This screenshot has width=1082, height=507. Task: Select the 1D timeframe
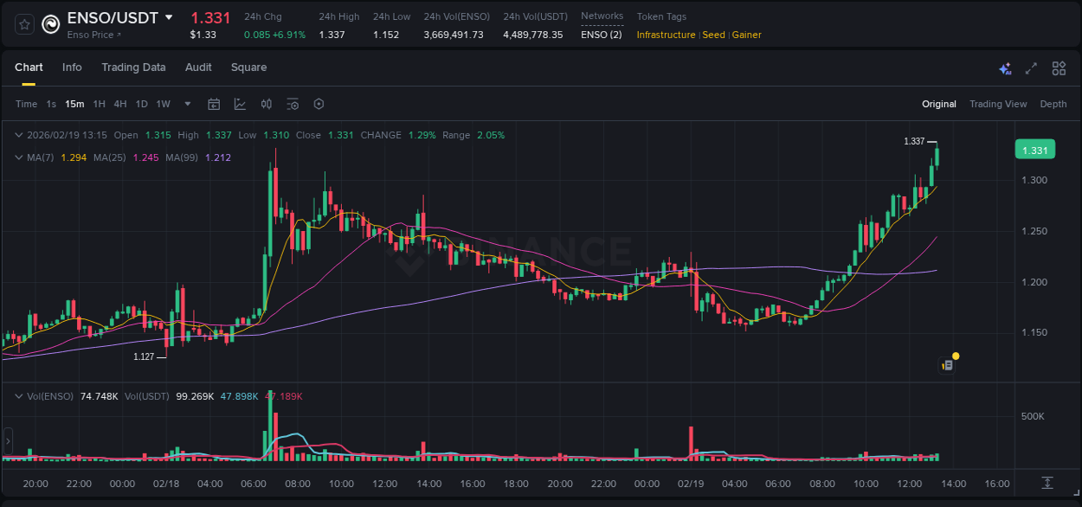point(139,104)
